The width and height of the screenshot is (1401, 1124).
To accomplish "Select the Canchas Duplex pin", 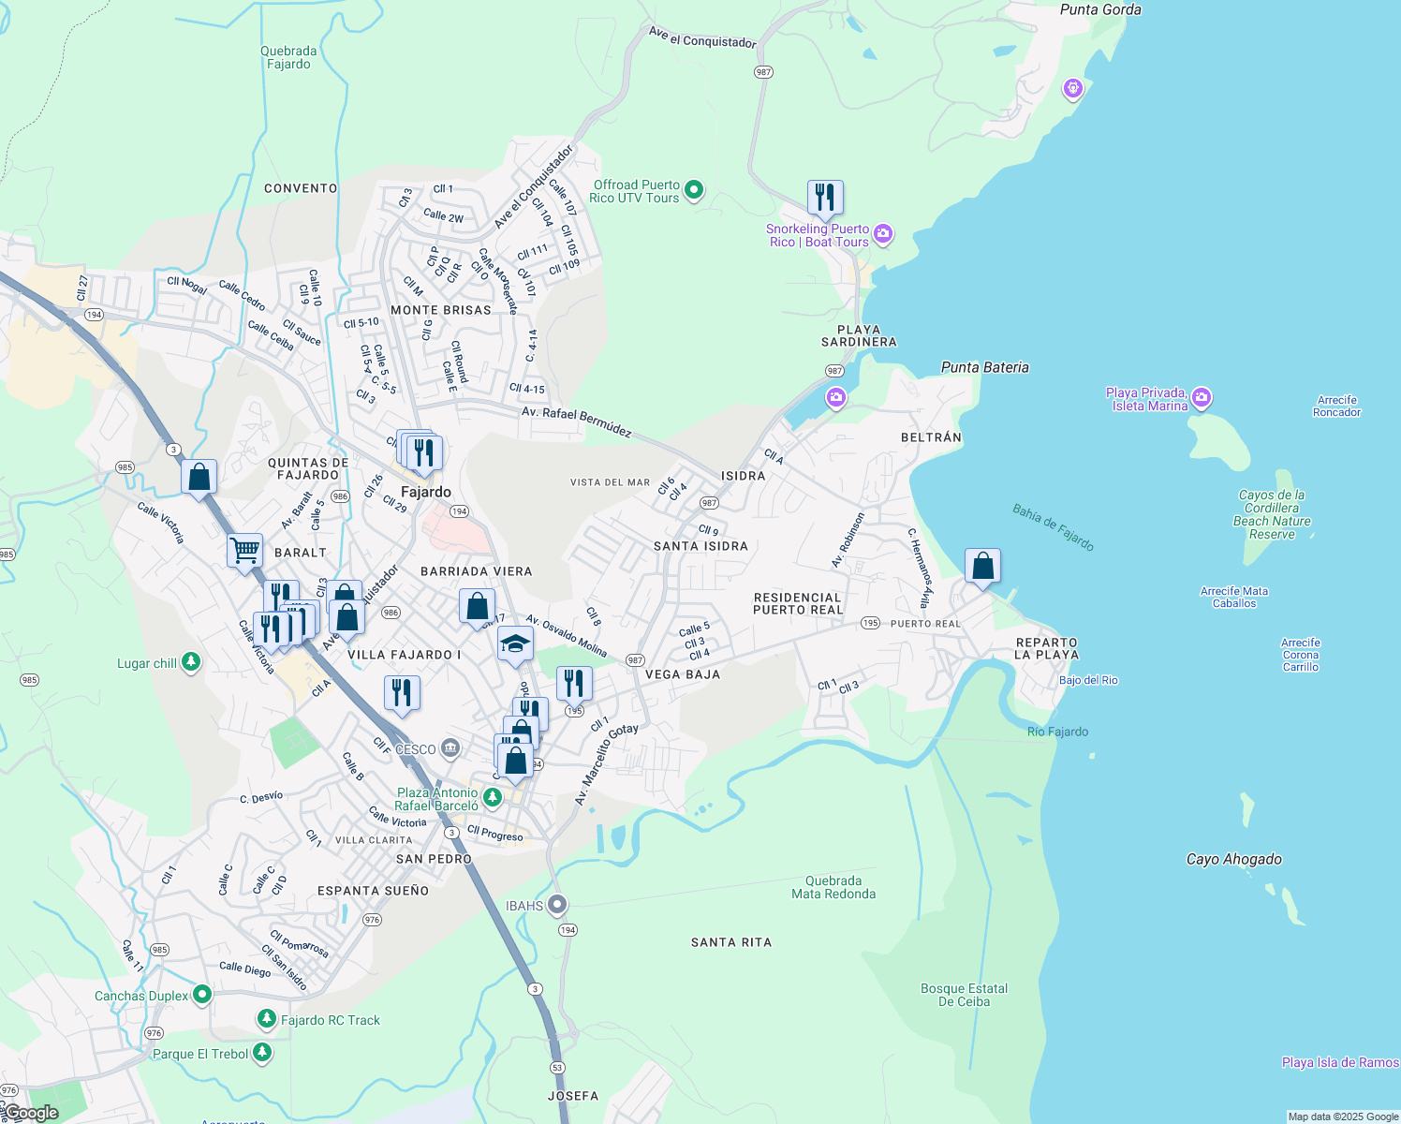I will coord(202,995).
